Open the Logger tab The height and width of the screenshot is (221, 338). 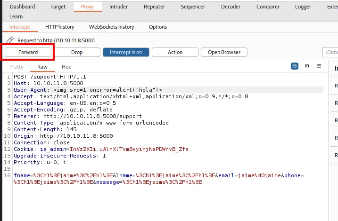[x=303, y=7]
